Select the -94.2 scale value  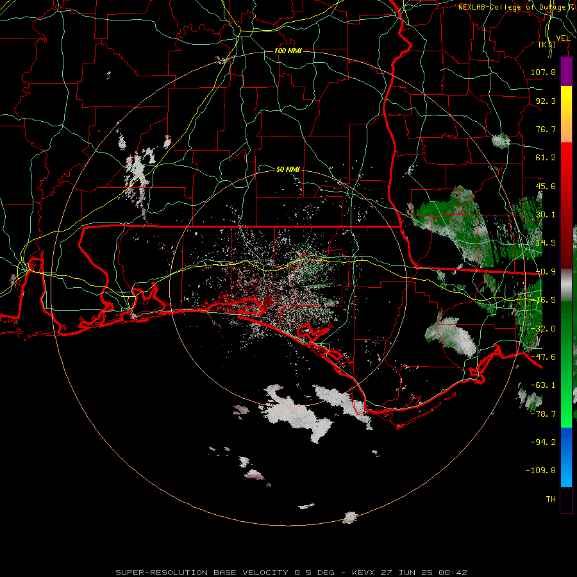[x=543, y=442]
